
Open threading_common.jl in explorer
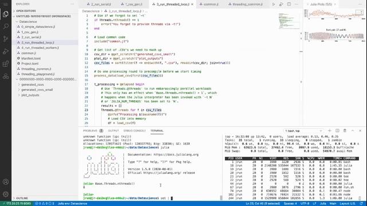coord(45,69)
